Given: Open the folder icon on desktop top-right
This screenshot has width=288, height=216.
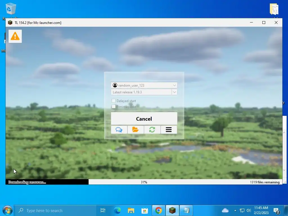Looking at the screenshot, I should point(274,9).
